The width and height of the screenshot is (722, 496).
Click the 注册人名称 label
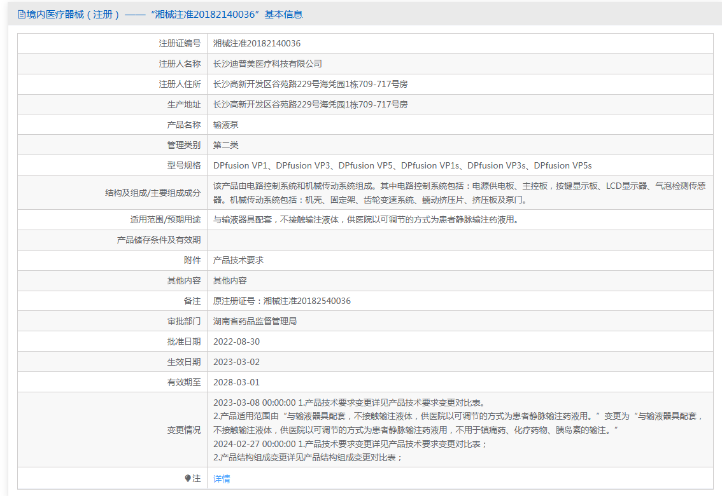click(180, 64)
